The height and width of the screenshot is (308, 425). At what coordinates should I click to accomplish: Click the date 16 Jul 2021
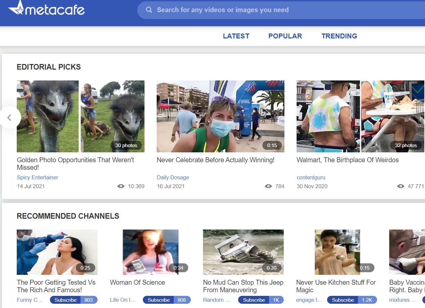pyautogui.click(x=170, y=186)
